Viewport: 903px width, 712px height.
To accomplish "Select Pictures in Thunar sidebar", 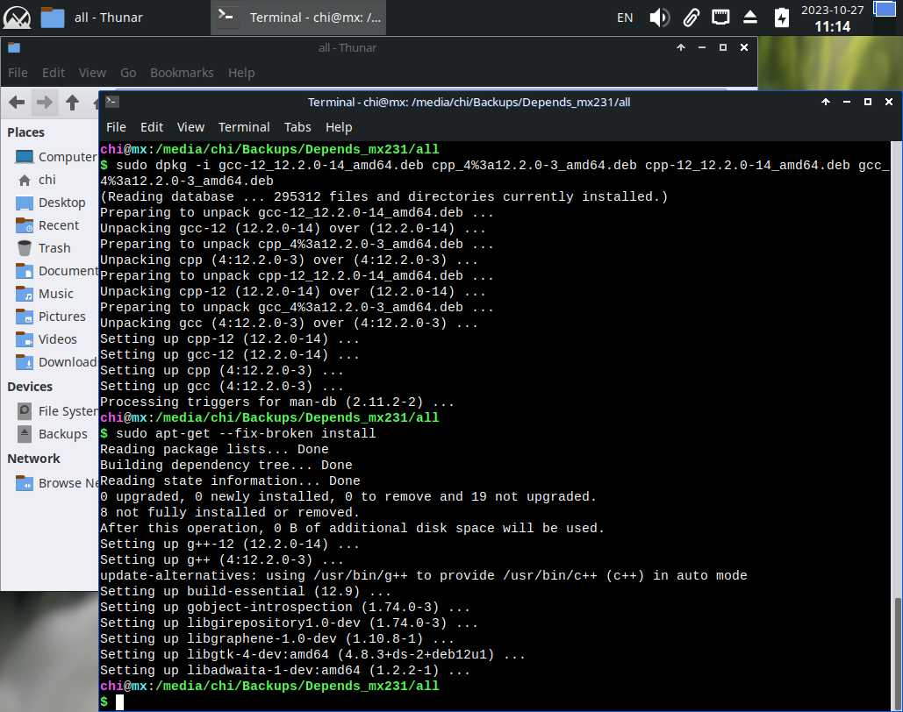I will [53, 316].
